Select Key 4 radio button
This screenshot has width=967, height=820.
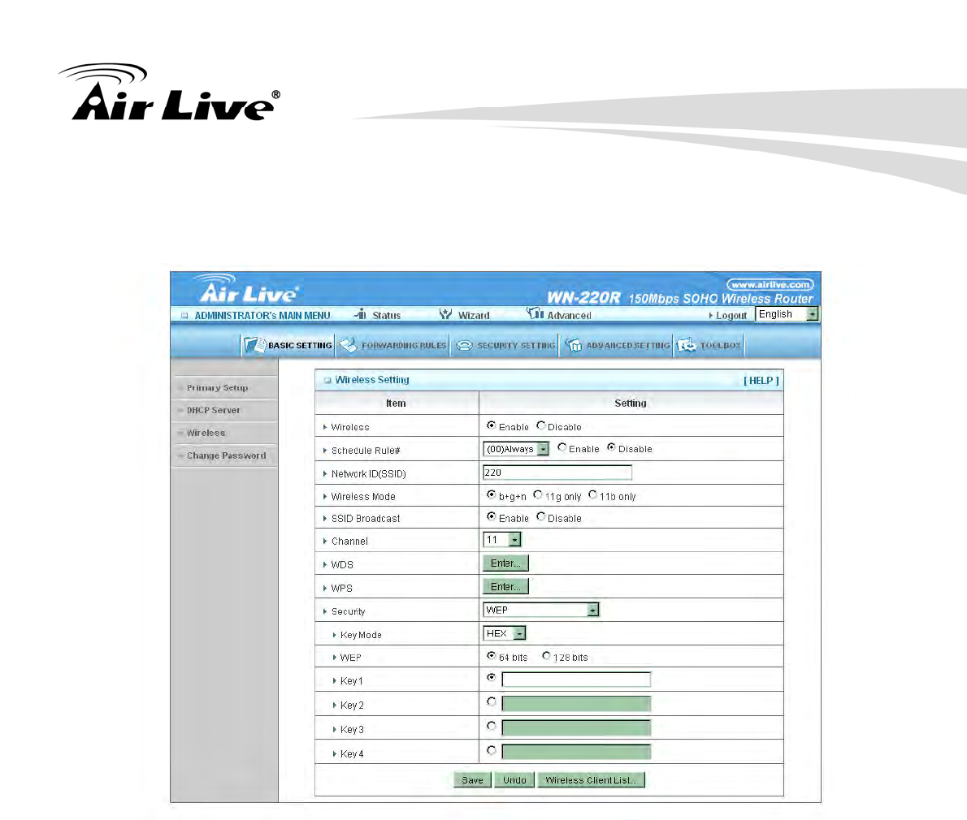492,750
